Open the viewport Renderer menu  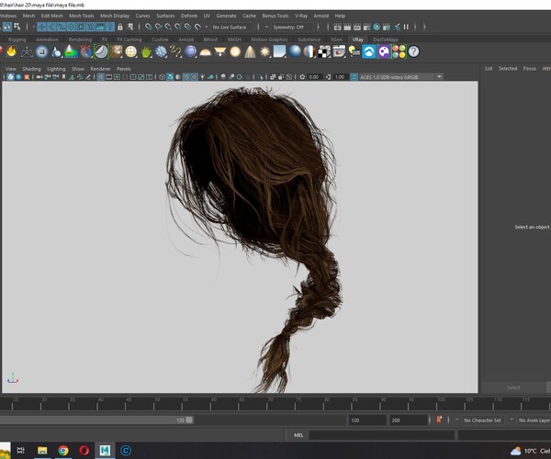100,69
